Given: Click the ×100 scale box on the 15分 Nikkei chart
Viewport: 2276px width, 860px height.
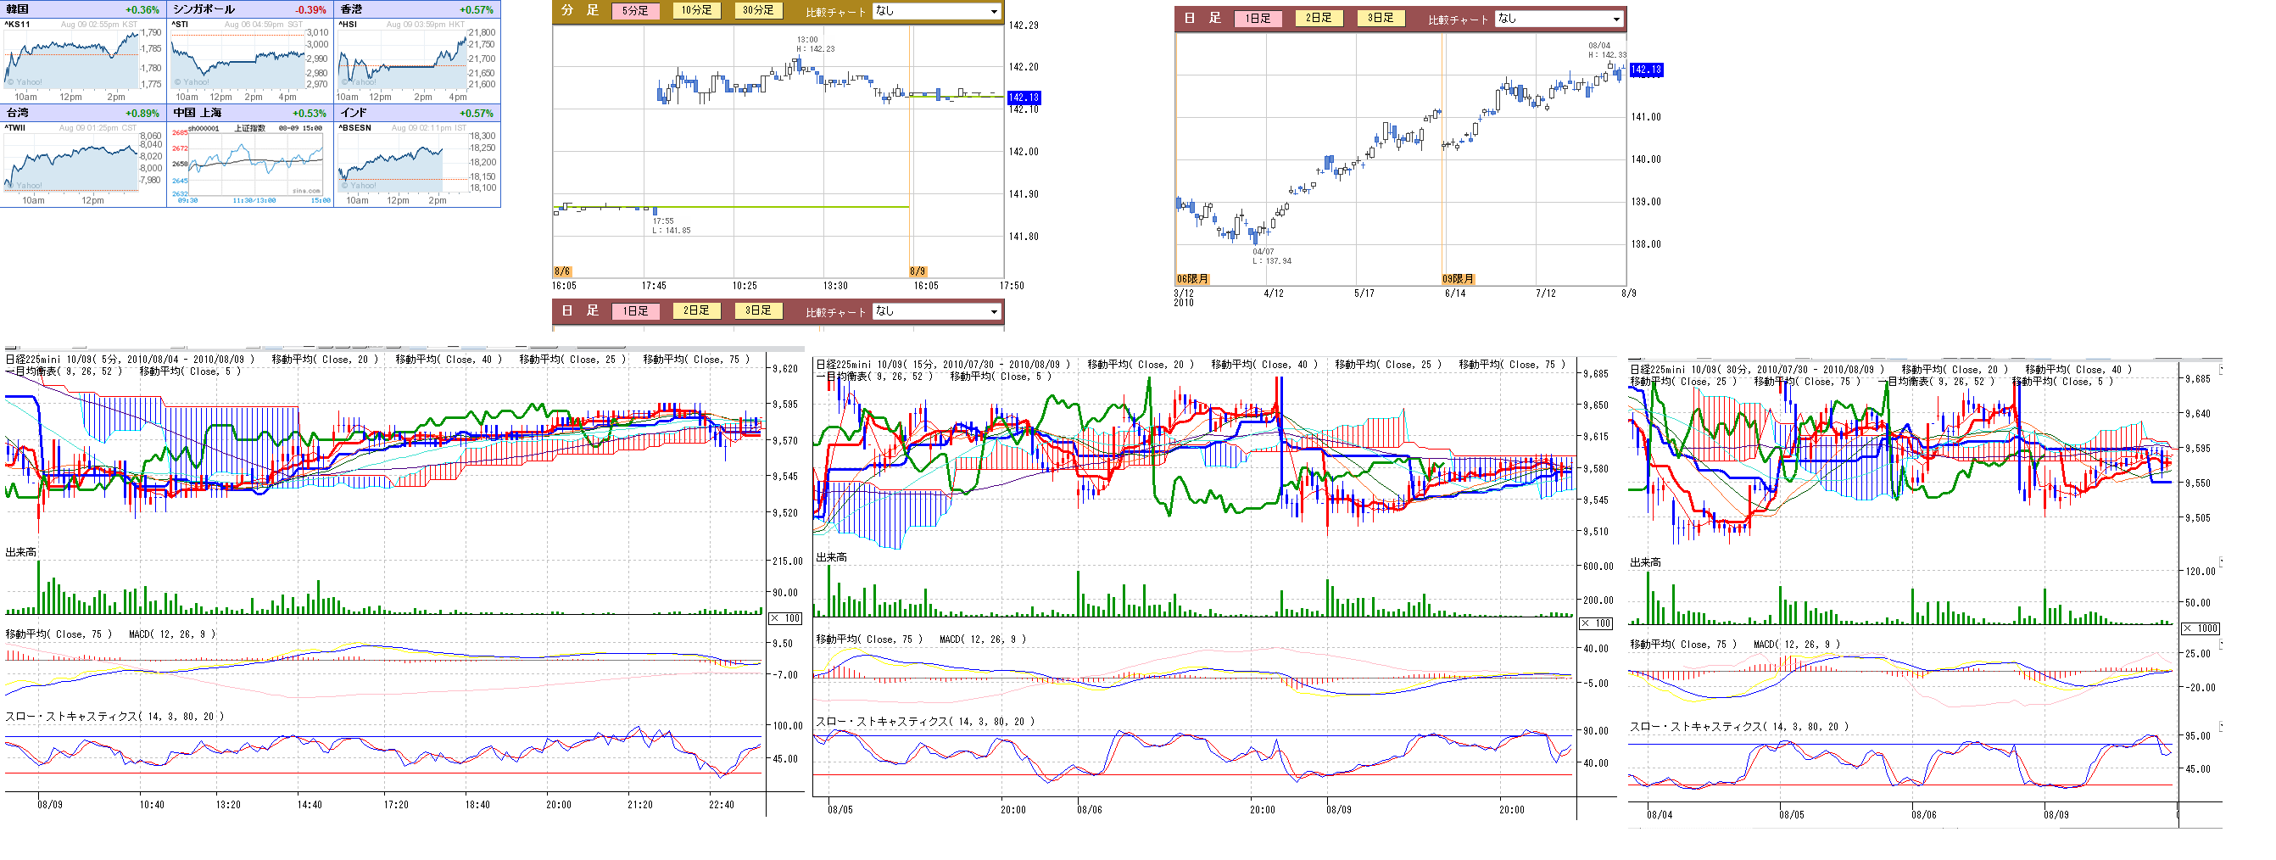Looking at the screenshot, I should pos(1596,624).
